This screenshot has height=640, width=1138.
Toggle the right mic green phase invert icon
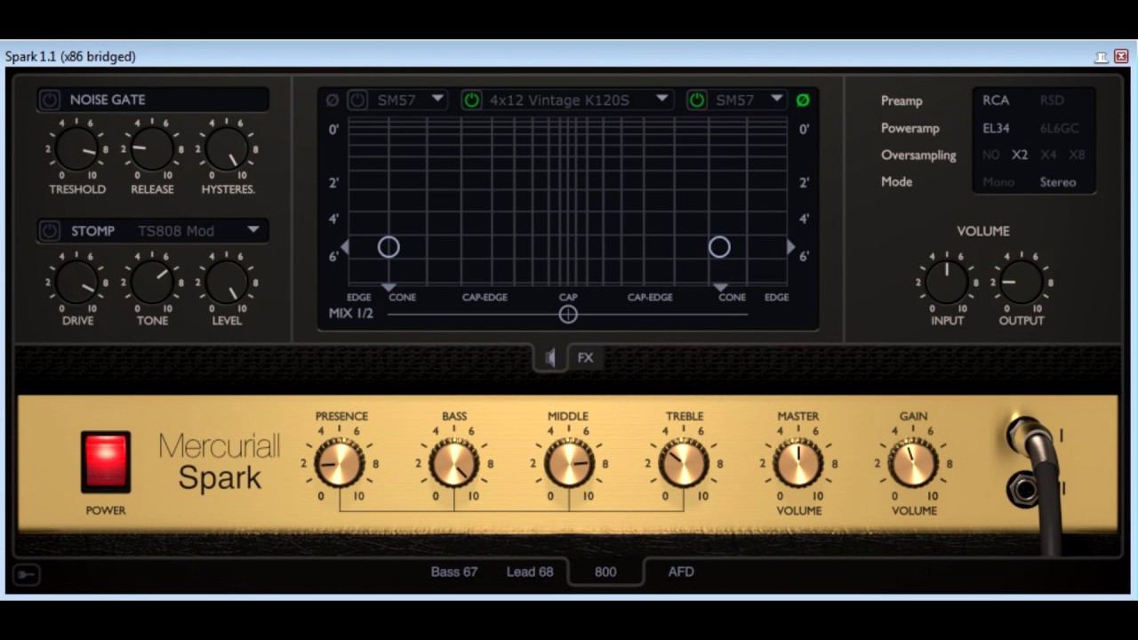coord(803,100)
